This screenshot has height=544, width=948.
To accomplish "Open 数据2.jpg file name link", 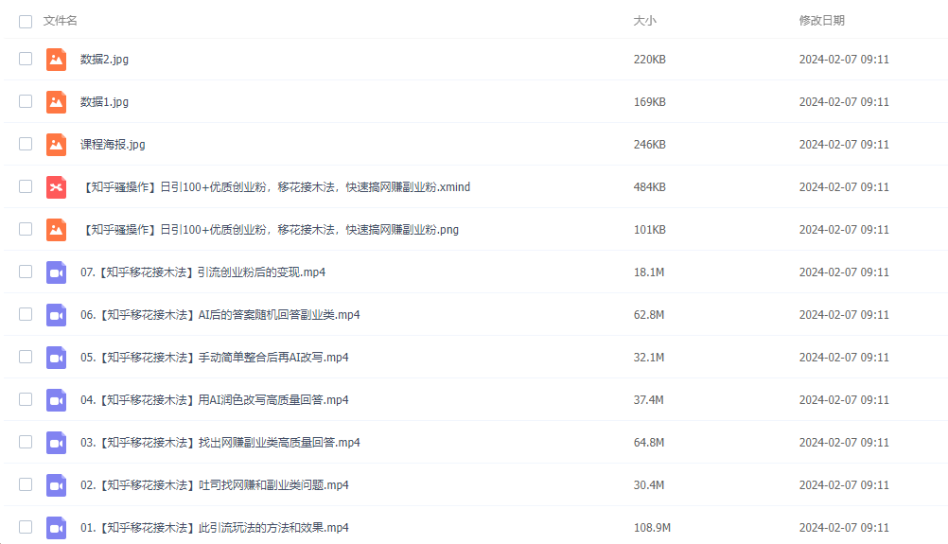I will pyautogui.click(x=104, y=59).
